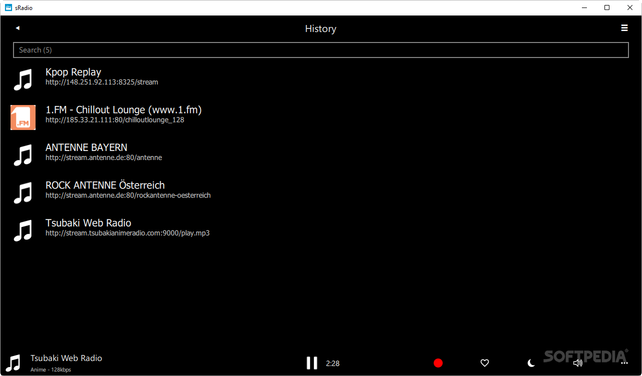Pause the current playback
This screenshot has width=642, height=376.
[312, 363]
